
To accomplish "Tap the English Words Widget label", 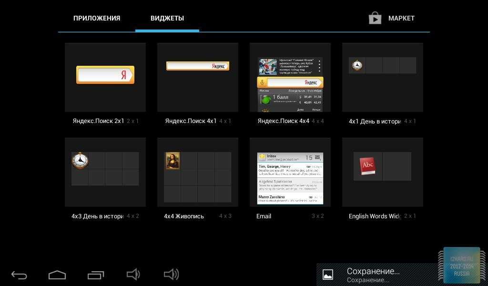I will point(375,216).
